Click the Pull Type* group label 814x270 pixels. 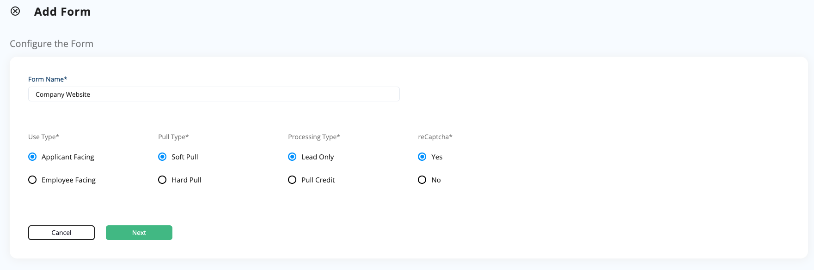pyautogui.click(x=173, y=137)
